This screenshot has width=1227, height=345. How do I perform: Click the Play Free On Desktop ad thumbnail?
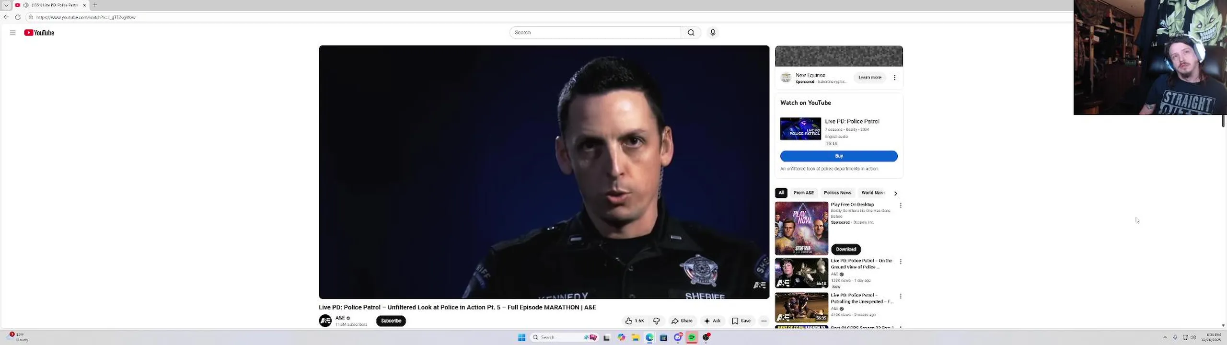pyautogui.click(x=801, y=228)
